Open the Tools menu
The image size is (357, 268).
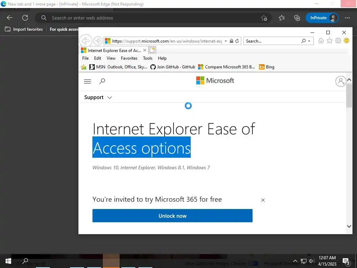pos(147,58)
